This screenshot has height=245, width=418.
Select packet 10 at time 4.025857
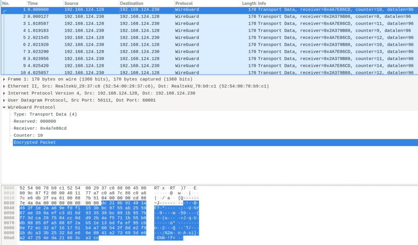(163, 73)
